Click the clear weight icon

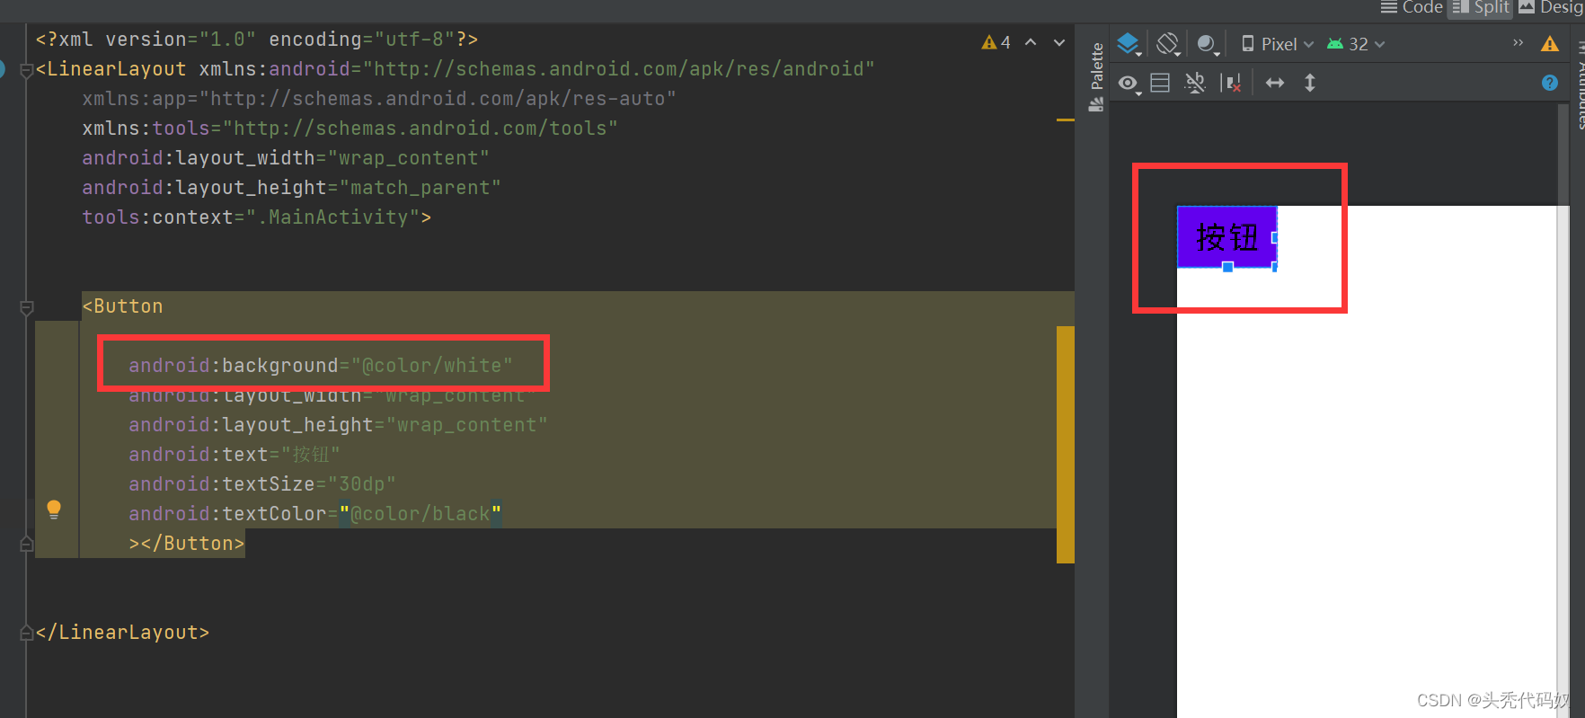[1231, 84]
